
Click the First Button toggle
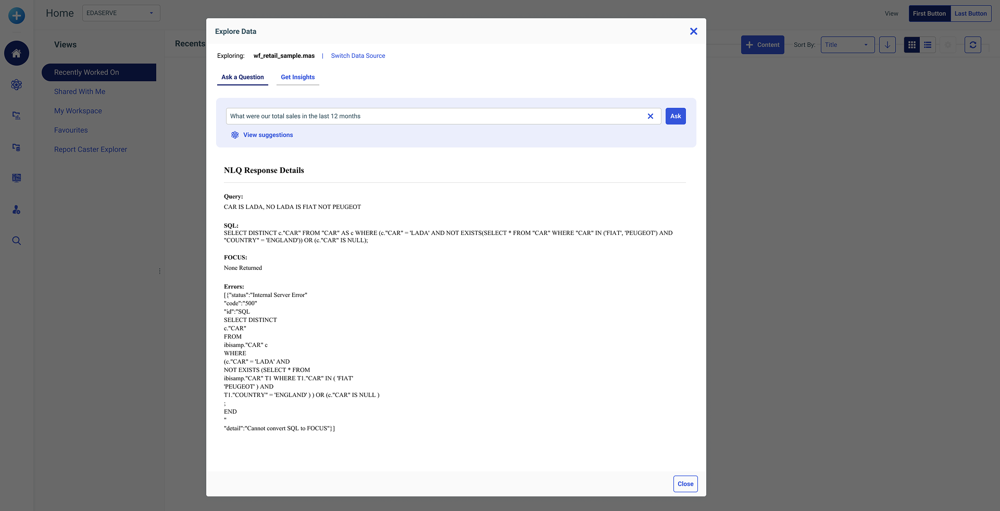pos(930,14)
